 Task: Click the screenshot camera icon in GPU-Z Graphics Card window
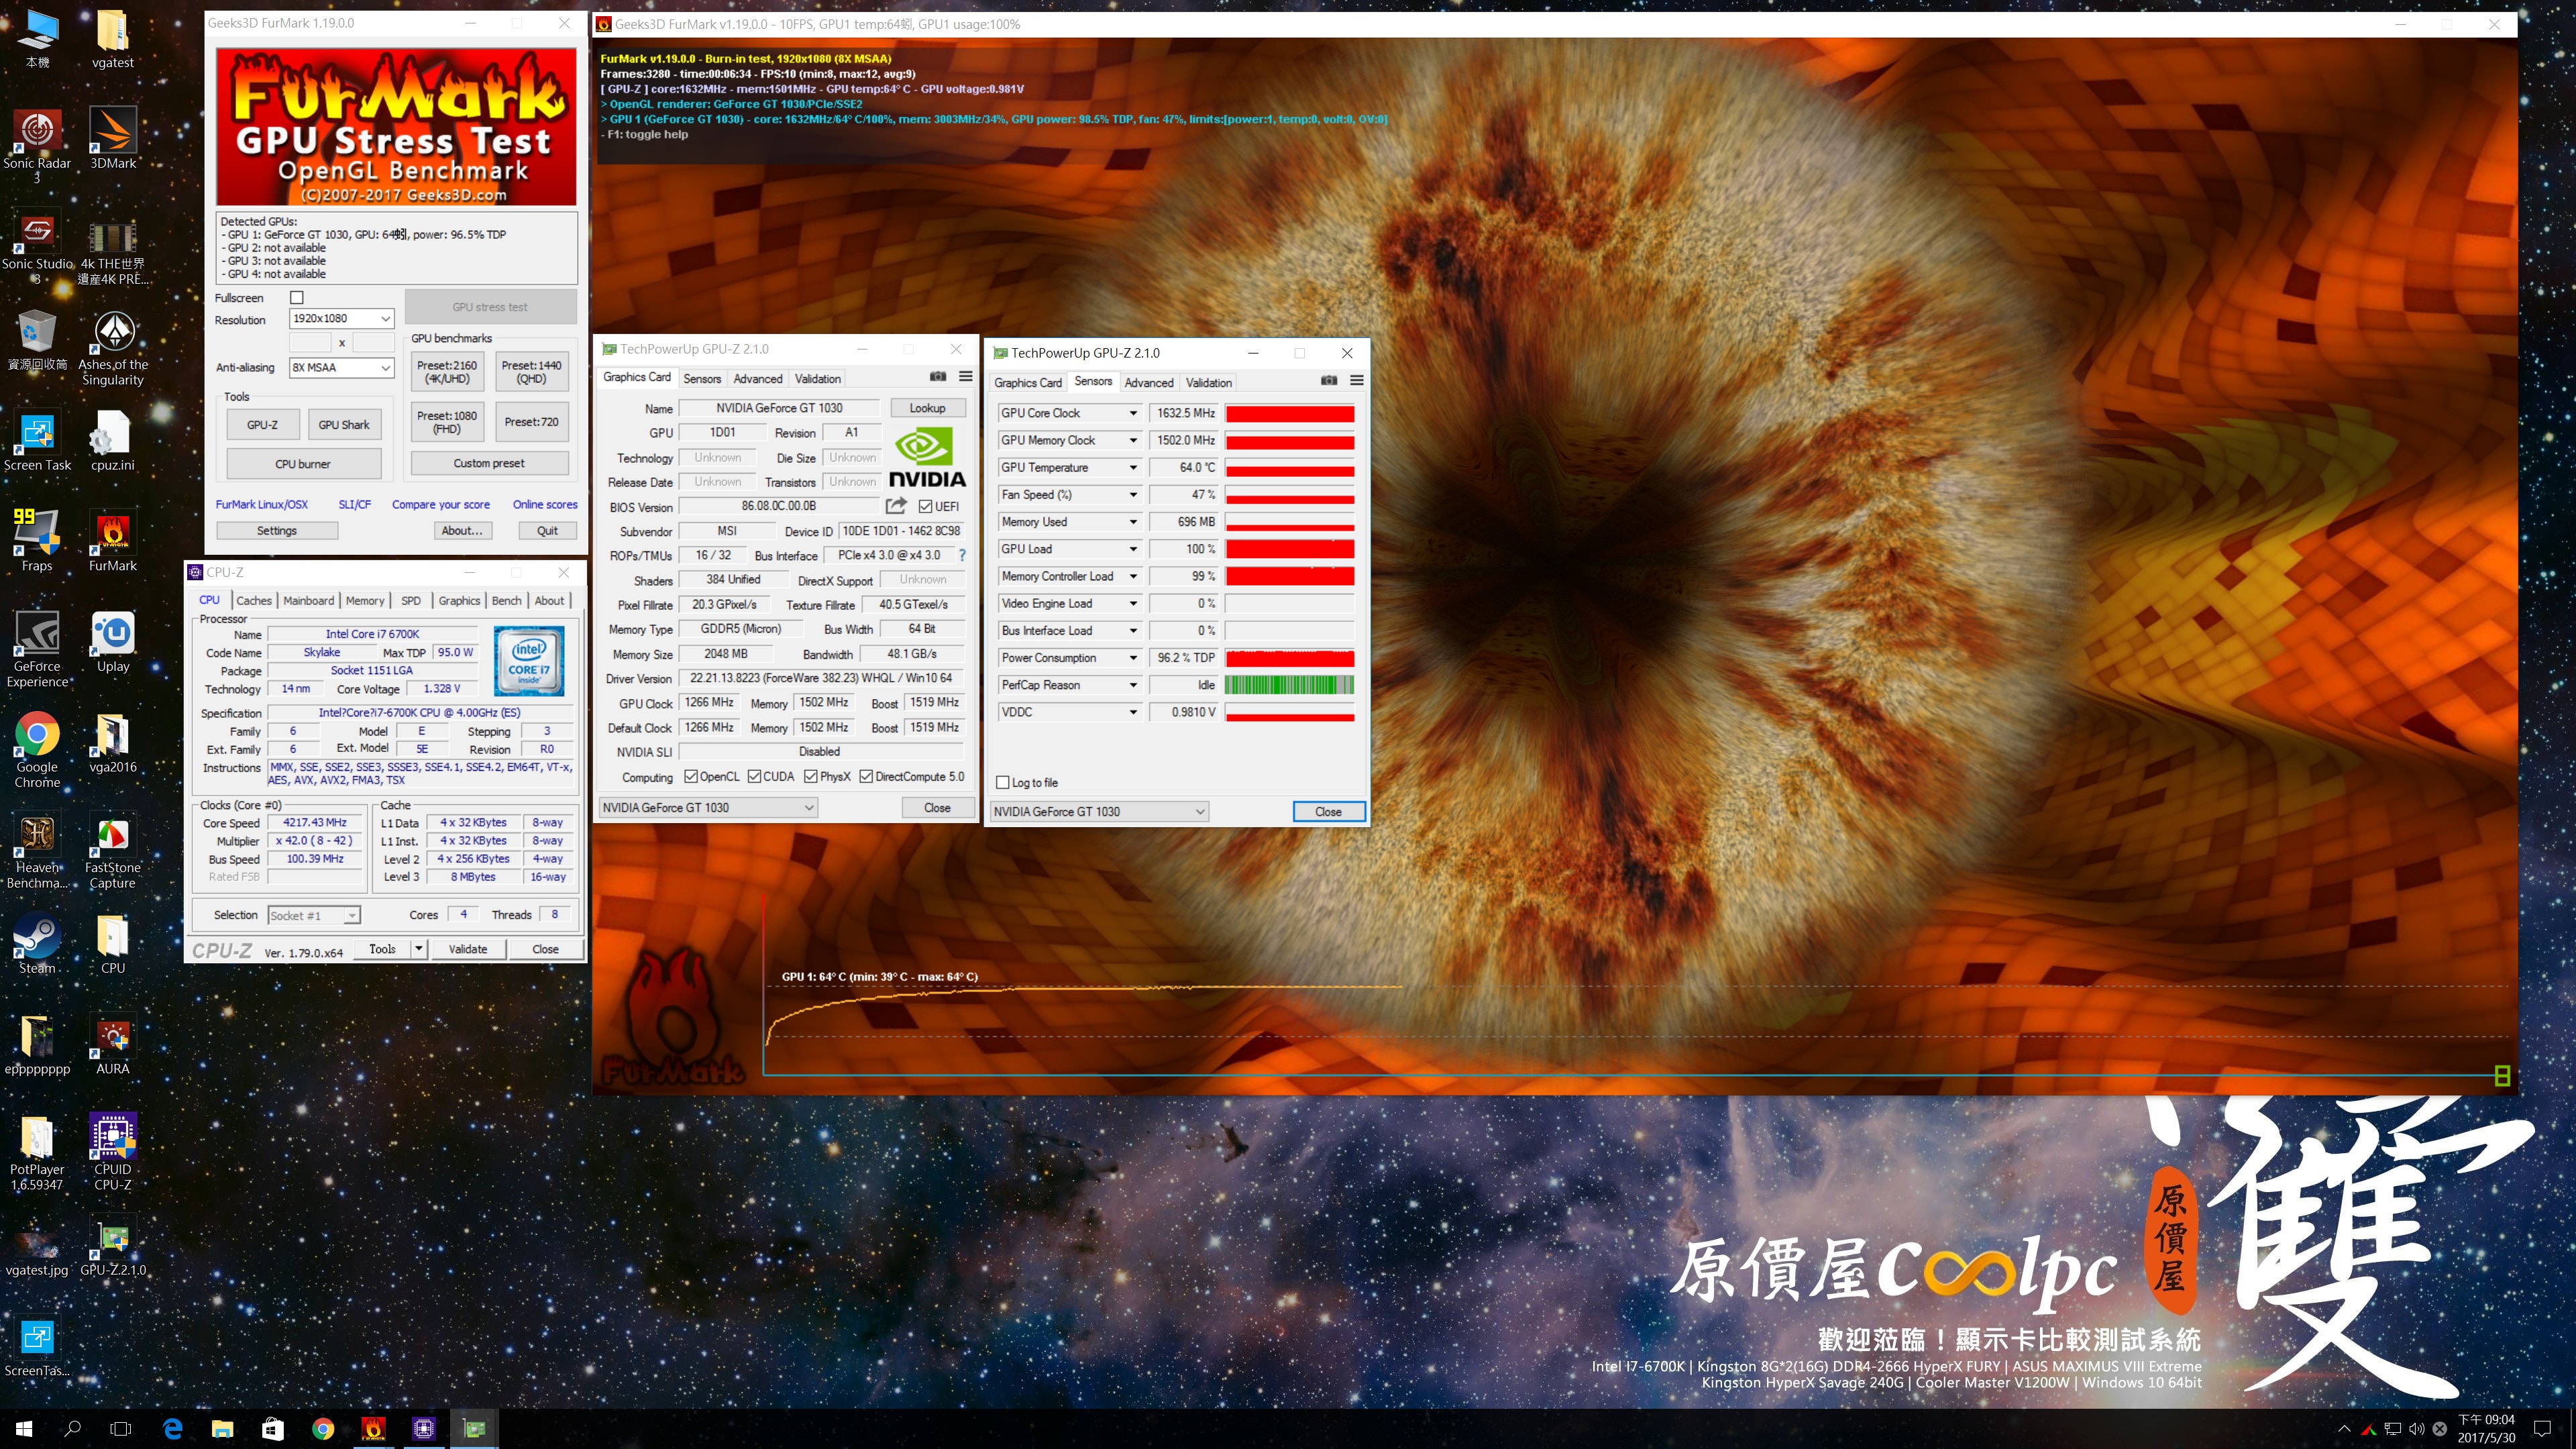coord(937,376)
